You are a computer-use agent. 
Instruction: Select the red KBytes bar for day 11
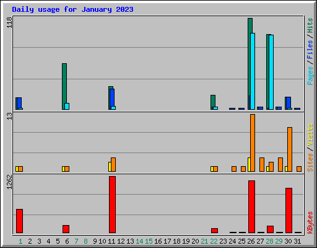tap(112, 205)
